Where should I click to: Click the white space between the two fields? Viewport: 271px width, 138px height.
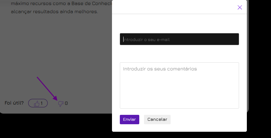point(179,54)
